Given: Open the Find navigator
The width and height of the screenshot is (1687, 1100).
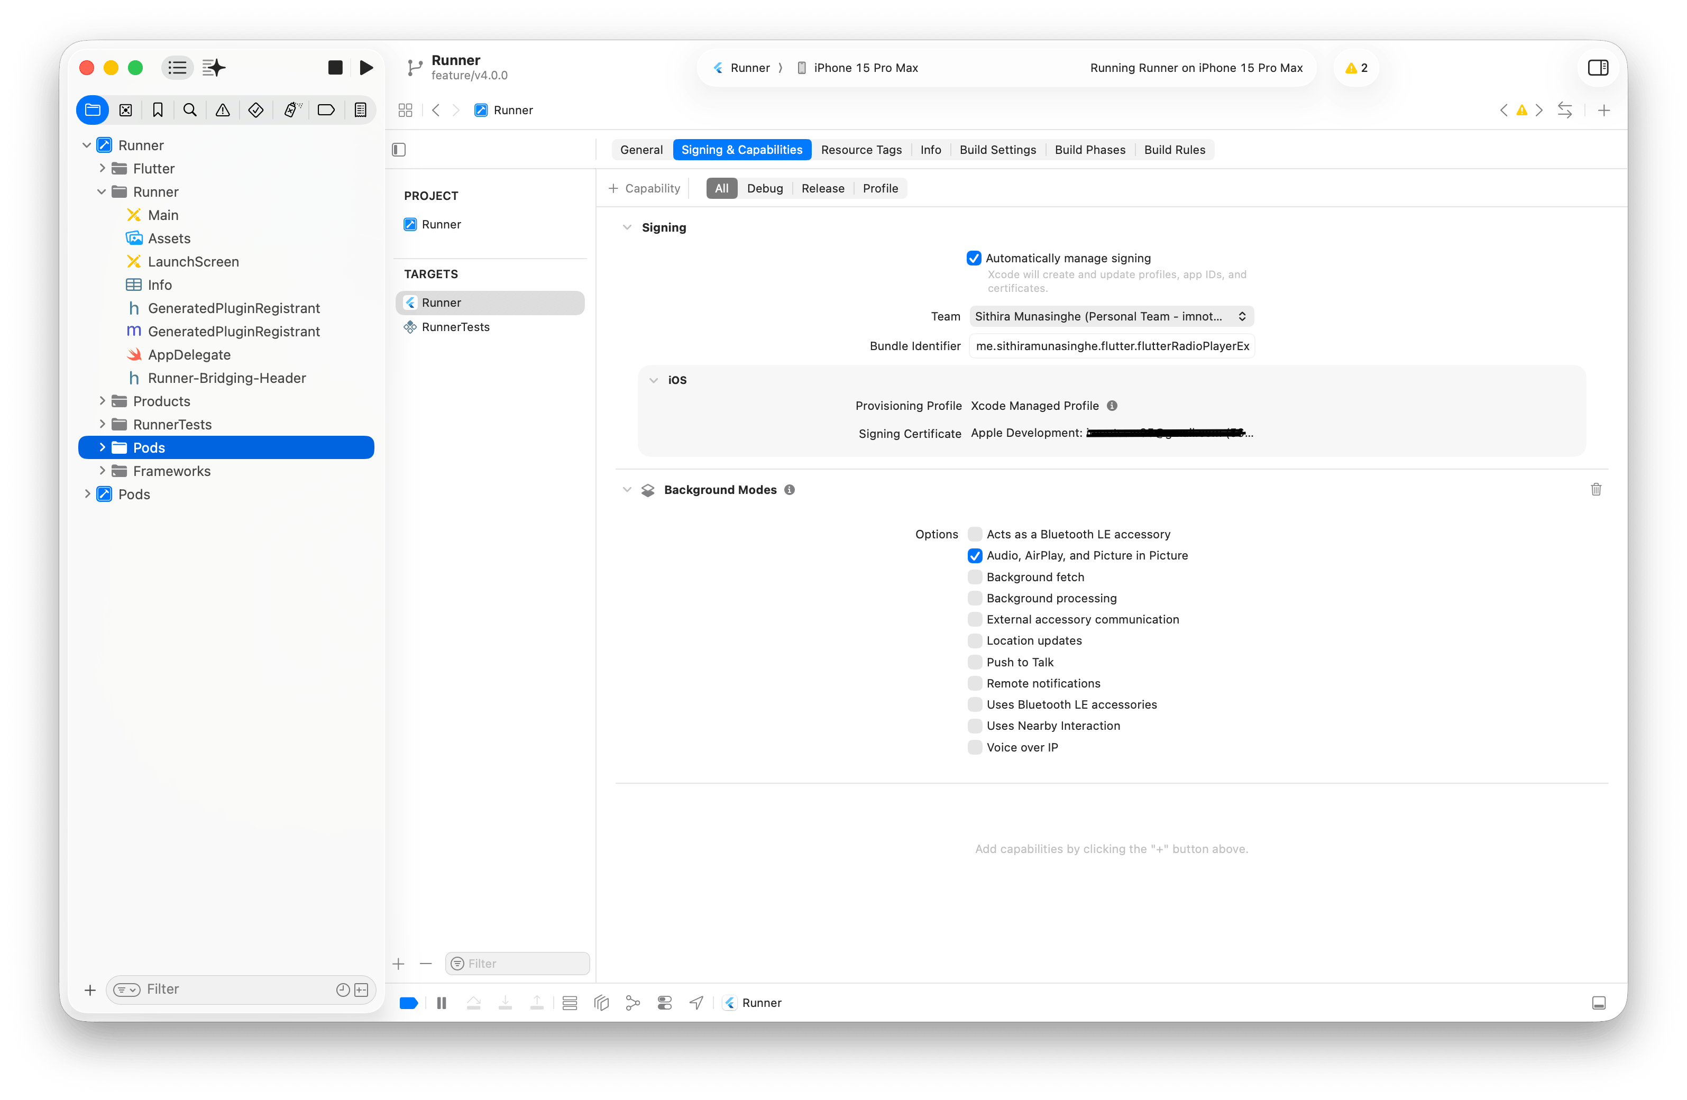Looking at the screenshot, I should (190, 110).
